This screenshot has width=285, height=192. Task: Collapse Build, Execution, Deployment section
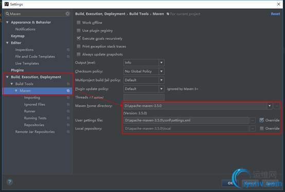click(7, 77)
